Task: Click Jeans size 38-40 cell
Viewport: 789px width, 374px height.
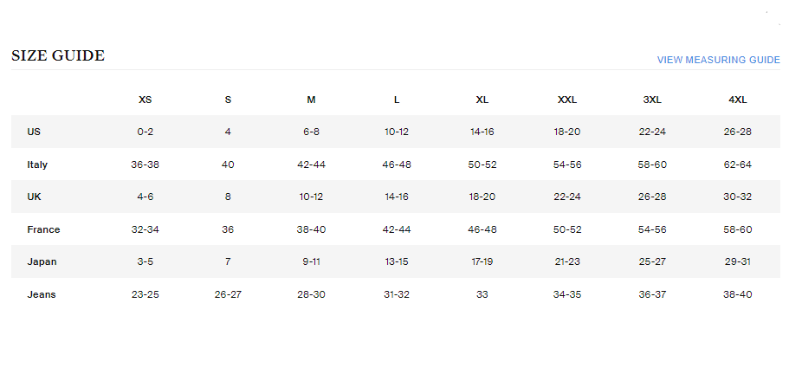Action: click(x=738, y=294)
